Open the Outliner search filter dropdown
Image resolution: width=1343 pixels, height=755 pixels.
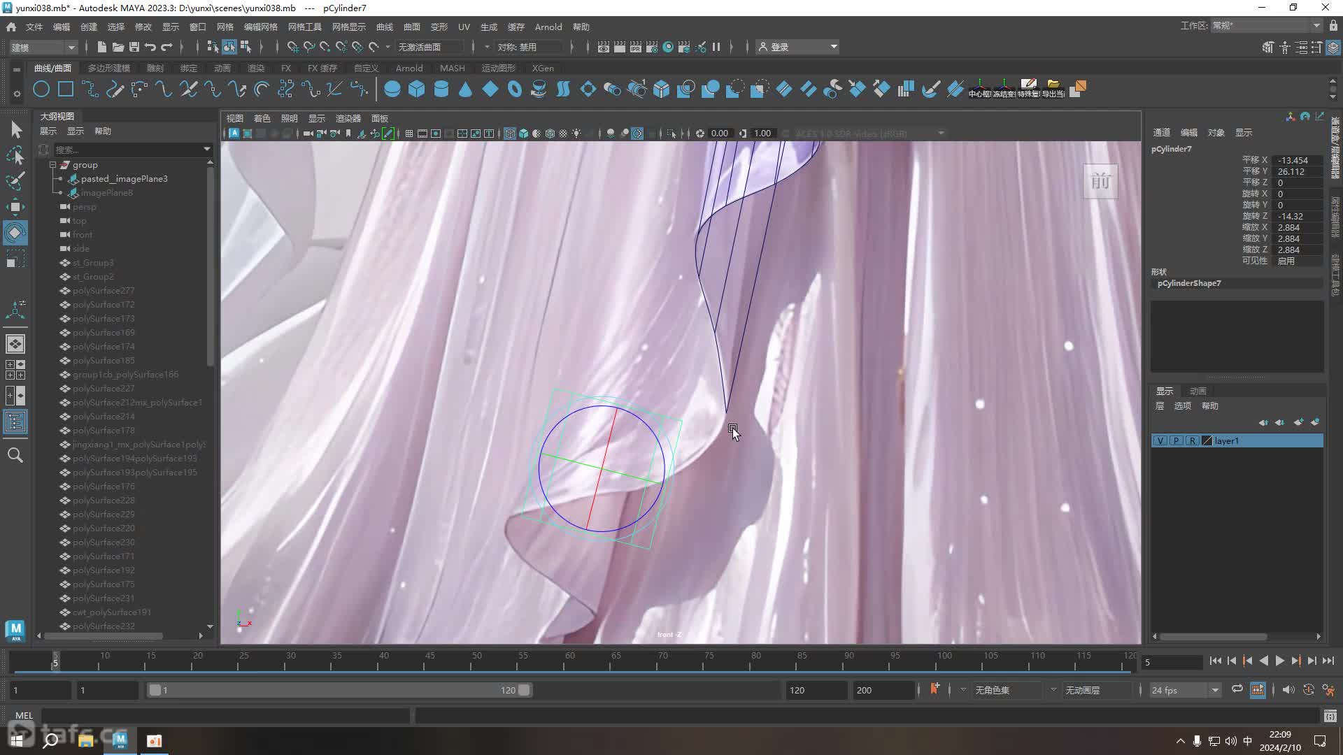click(206, 149)
